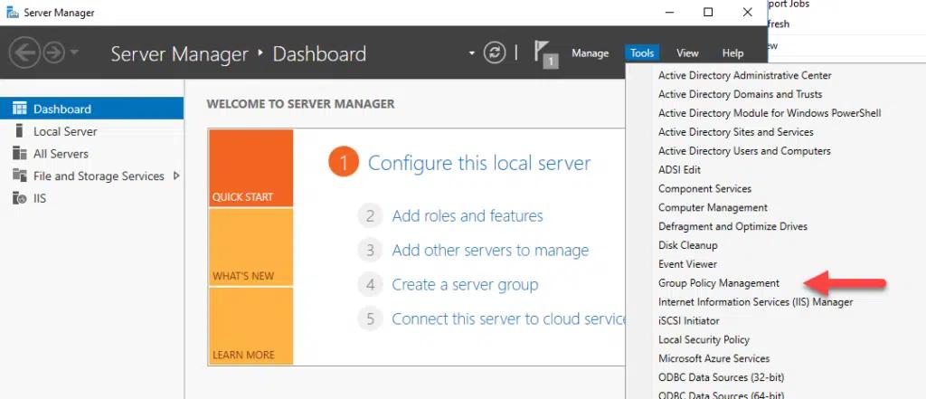Open dropdown arrow left of refresh icon

click(471, 53)
